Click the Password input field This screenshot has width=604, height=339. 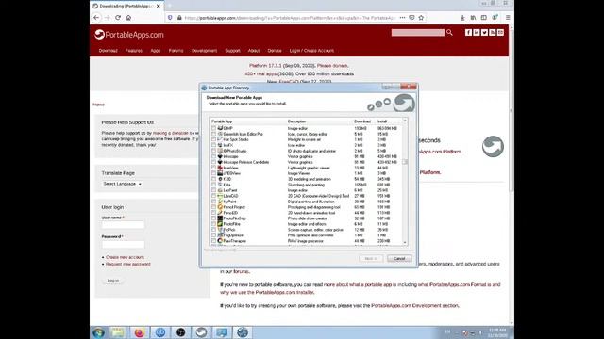[124, 244]
